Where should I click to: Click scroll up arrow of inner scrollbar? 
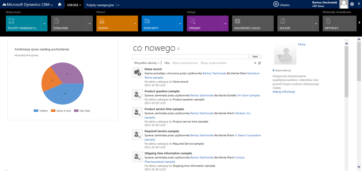[x=346, y=43]
